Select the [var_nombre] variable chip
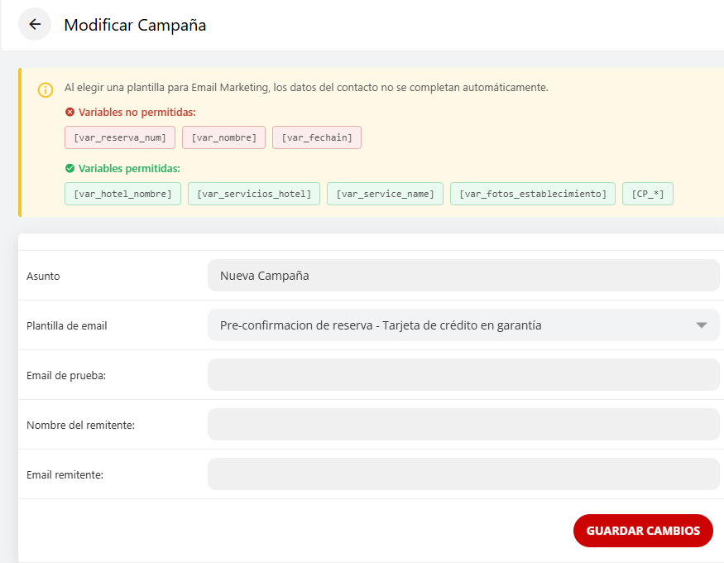Viewport: 724px width, 563px height. point(223,137)
